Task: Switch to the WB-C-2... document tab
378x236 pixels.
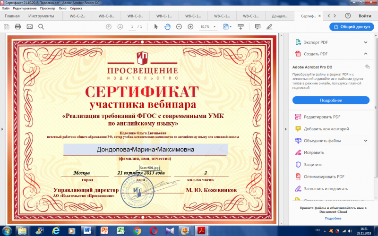Action: [77, 16]
